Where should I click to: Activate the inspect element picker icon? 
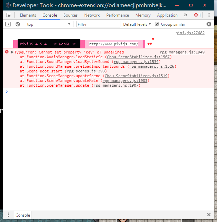tap(8, 15)
